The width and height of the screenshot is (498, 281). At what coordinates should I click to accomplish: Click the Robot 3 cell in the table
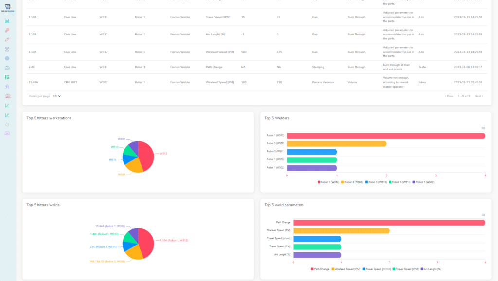[x=140, y=67]
